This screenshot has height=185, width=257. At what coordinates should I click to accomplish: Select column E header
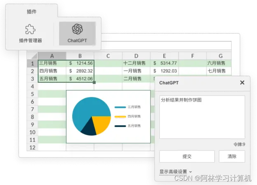[x=164, y=56]
